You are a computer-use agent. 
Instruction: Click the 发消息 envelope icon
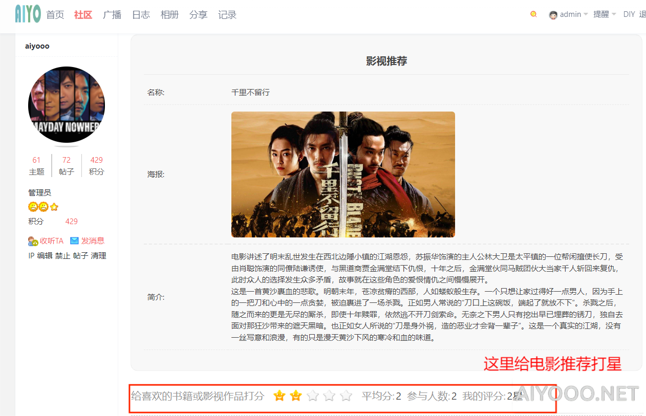tap(75, 240)
